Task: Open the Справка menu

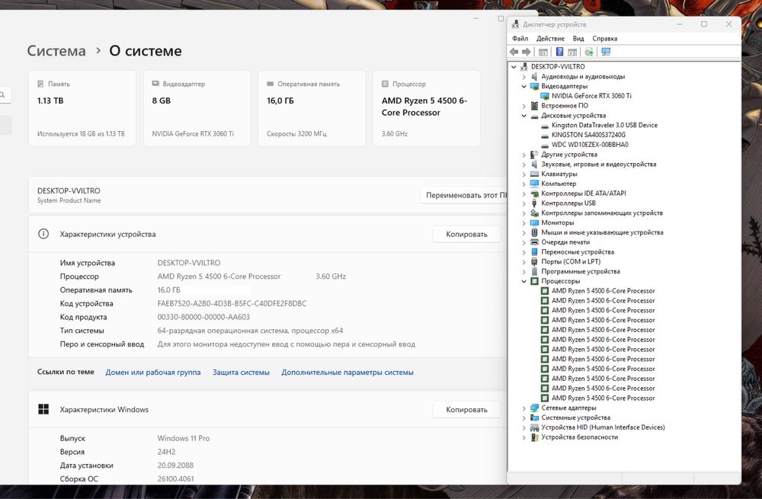Action: pos(605,38)
